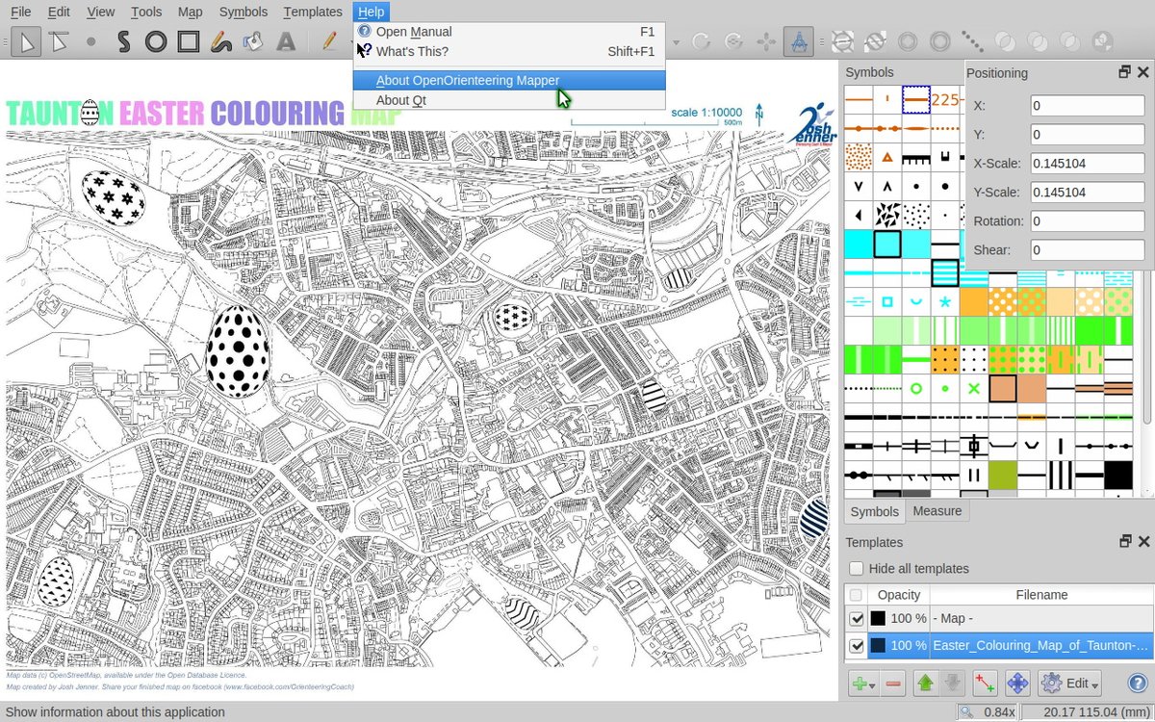
Task: Float the Positioning panel using dock icon
Action: coord(1124,72)
